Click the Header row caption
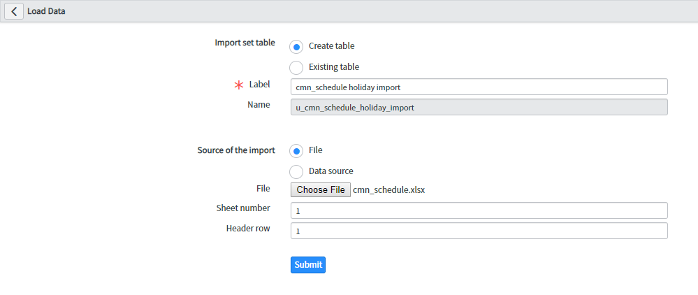The height and width of the screenshot is (295, 698). 248,229
